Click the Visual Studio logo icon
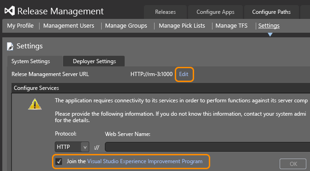310x171 pixels. click(10, 11)
